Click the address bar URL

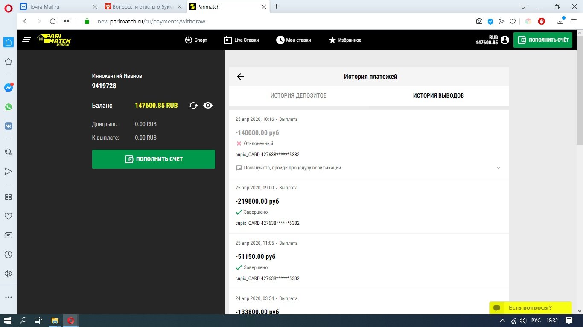point(152,21)
